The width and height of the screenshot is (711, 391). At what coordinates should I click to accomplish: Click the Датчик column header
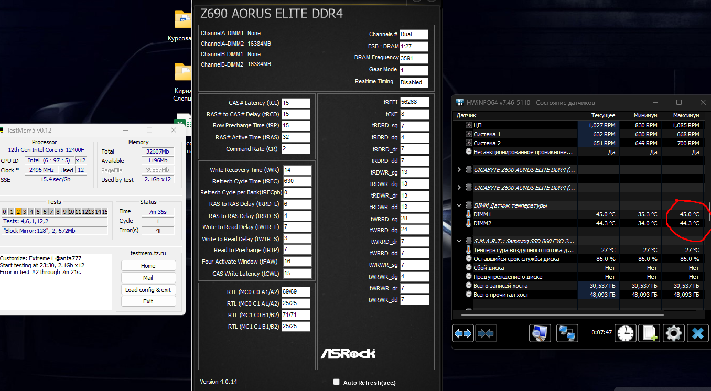pos(514,115)
